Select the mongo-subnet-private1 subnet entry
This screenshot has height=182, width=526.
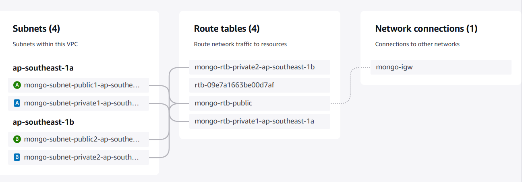click(79, 103)
